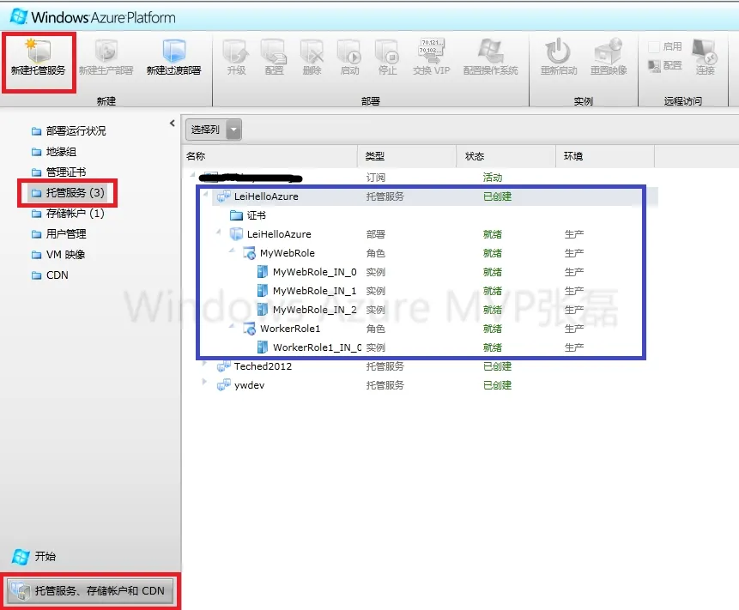Select 存储帐户 (1) in navigation

[x=68, y=214]
